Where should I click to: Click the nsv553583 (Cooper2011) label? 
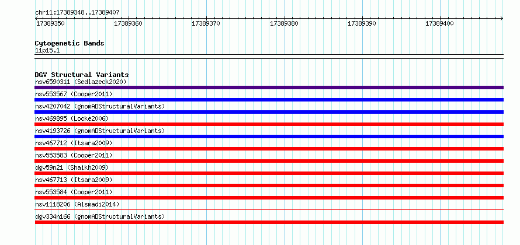point(74,155)
